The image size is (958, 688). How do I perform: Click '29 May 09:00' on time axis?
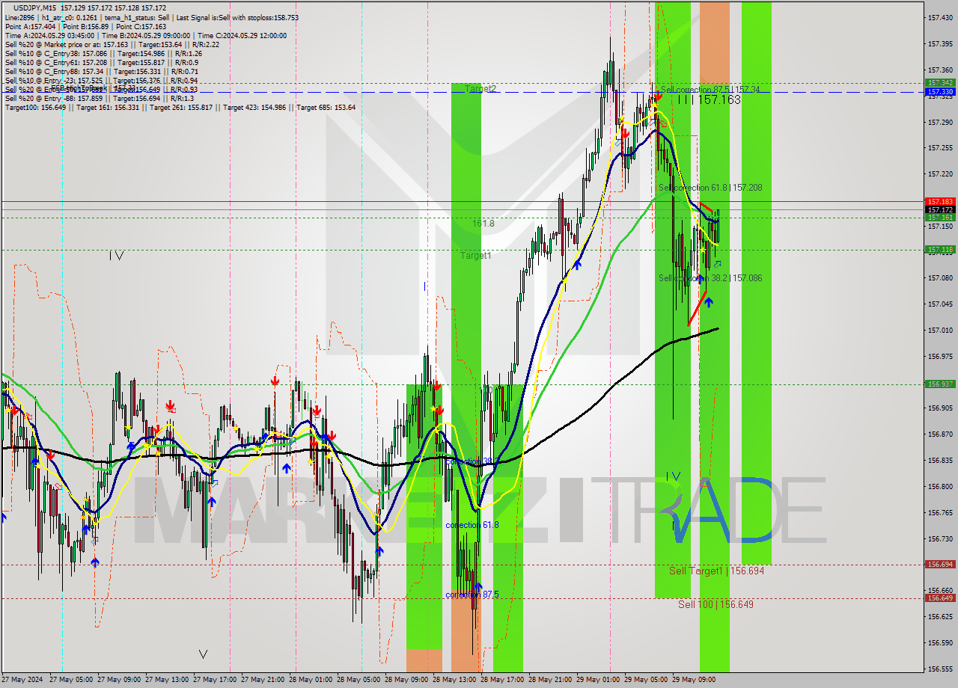pyautogui.click(x=694, y=680)
